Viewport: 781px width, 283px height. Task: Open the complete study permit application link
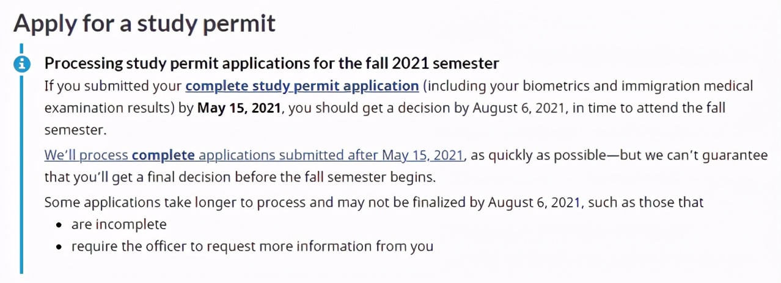[x=302, y=85]
